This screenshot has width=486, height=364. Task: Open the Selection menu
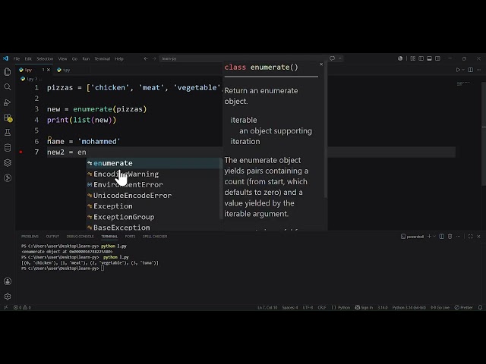45,58
